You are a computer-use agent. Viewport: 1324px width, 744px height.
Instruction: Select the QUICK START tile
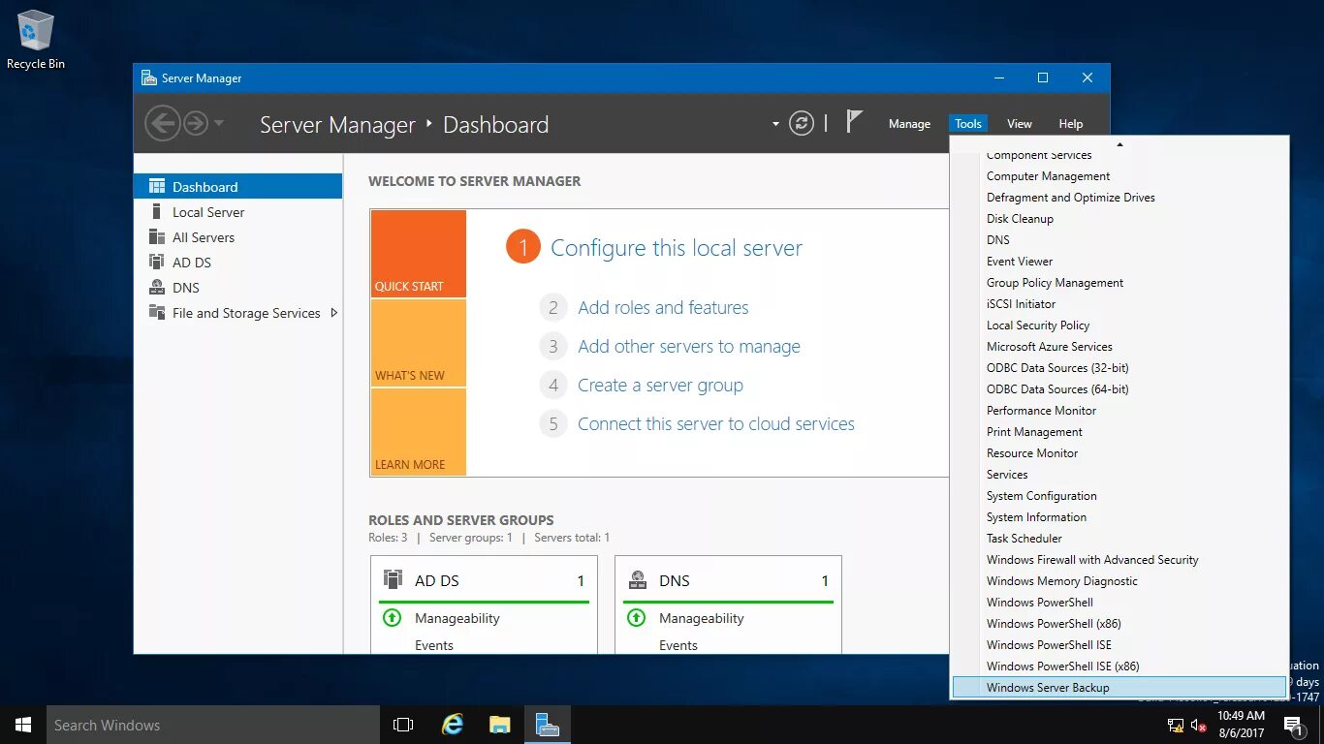[418, 254]
